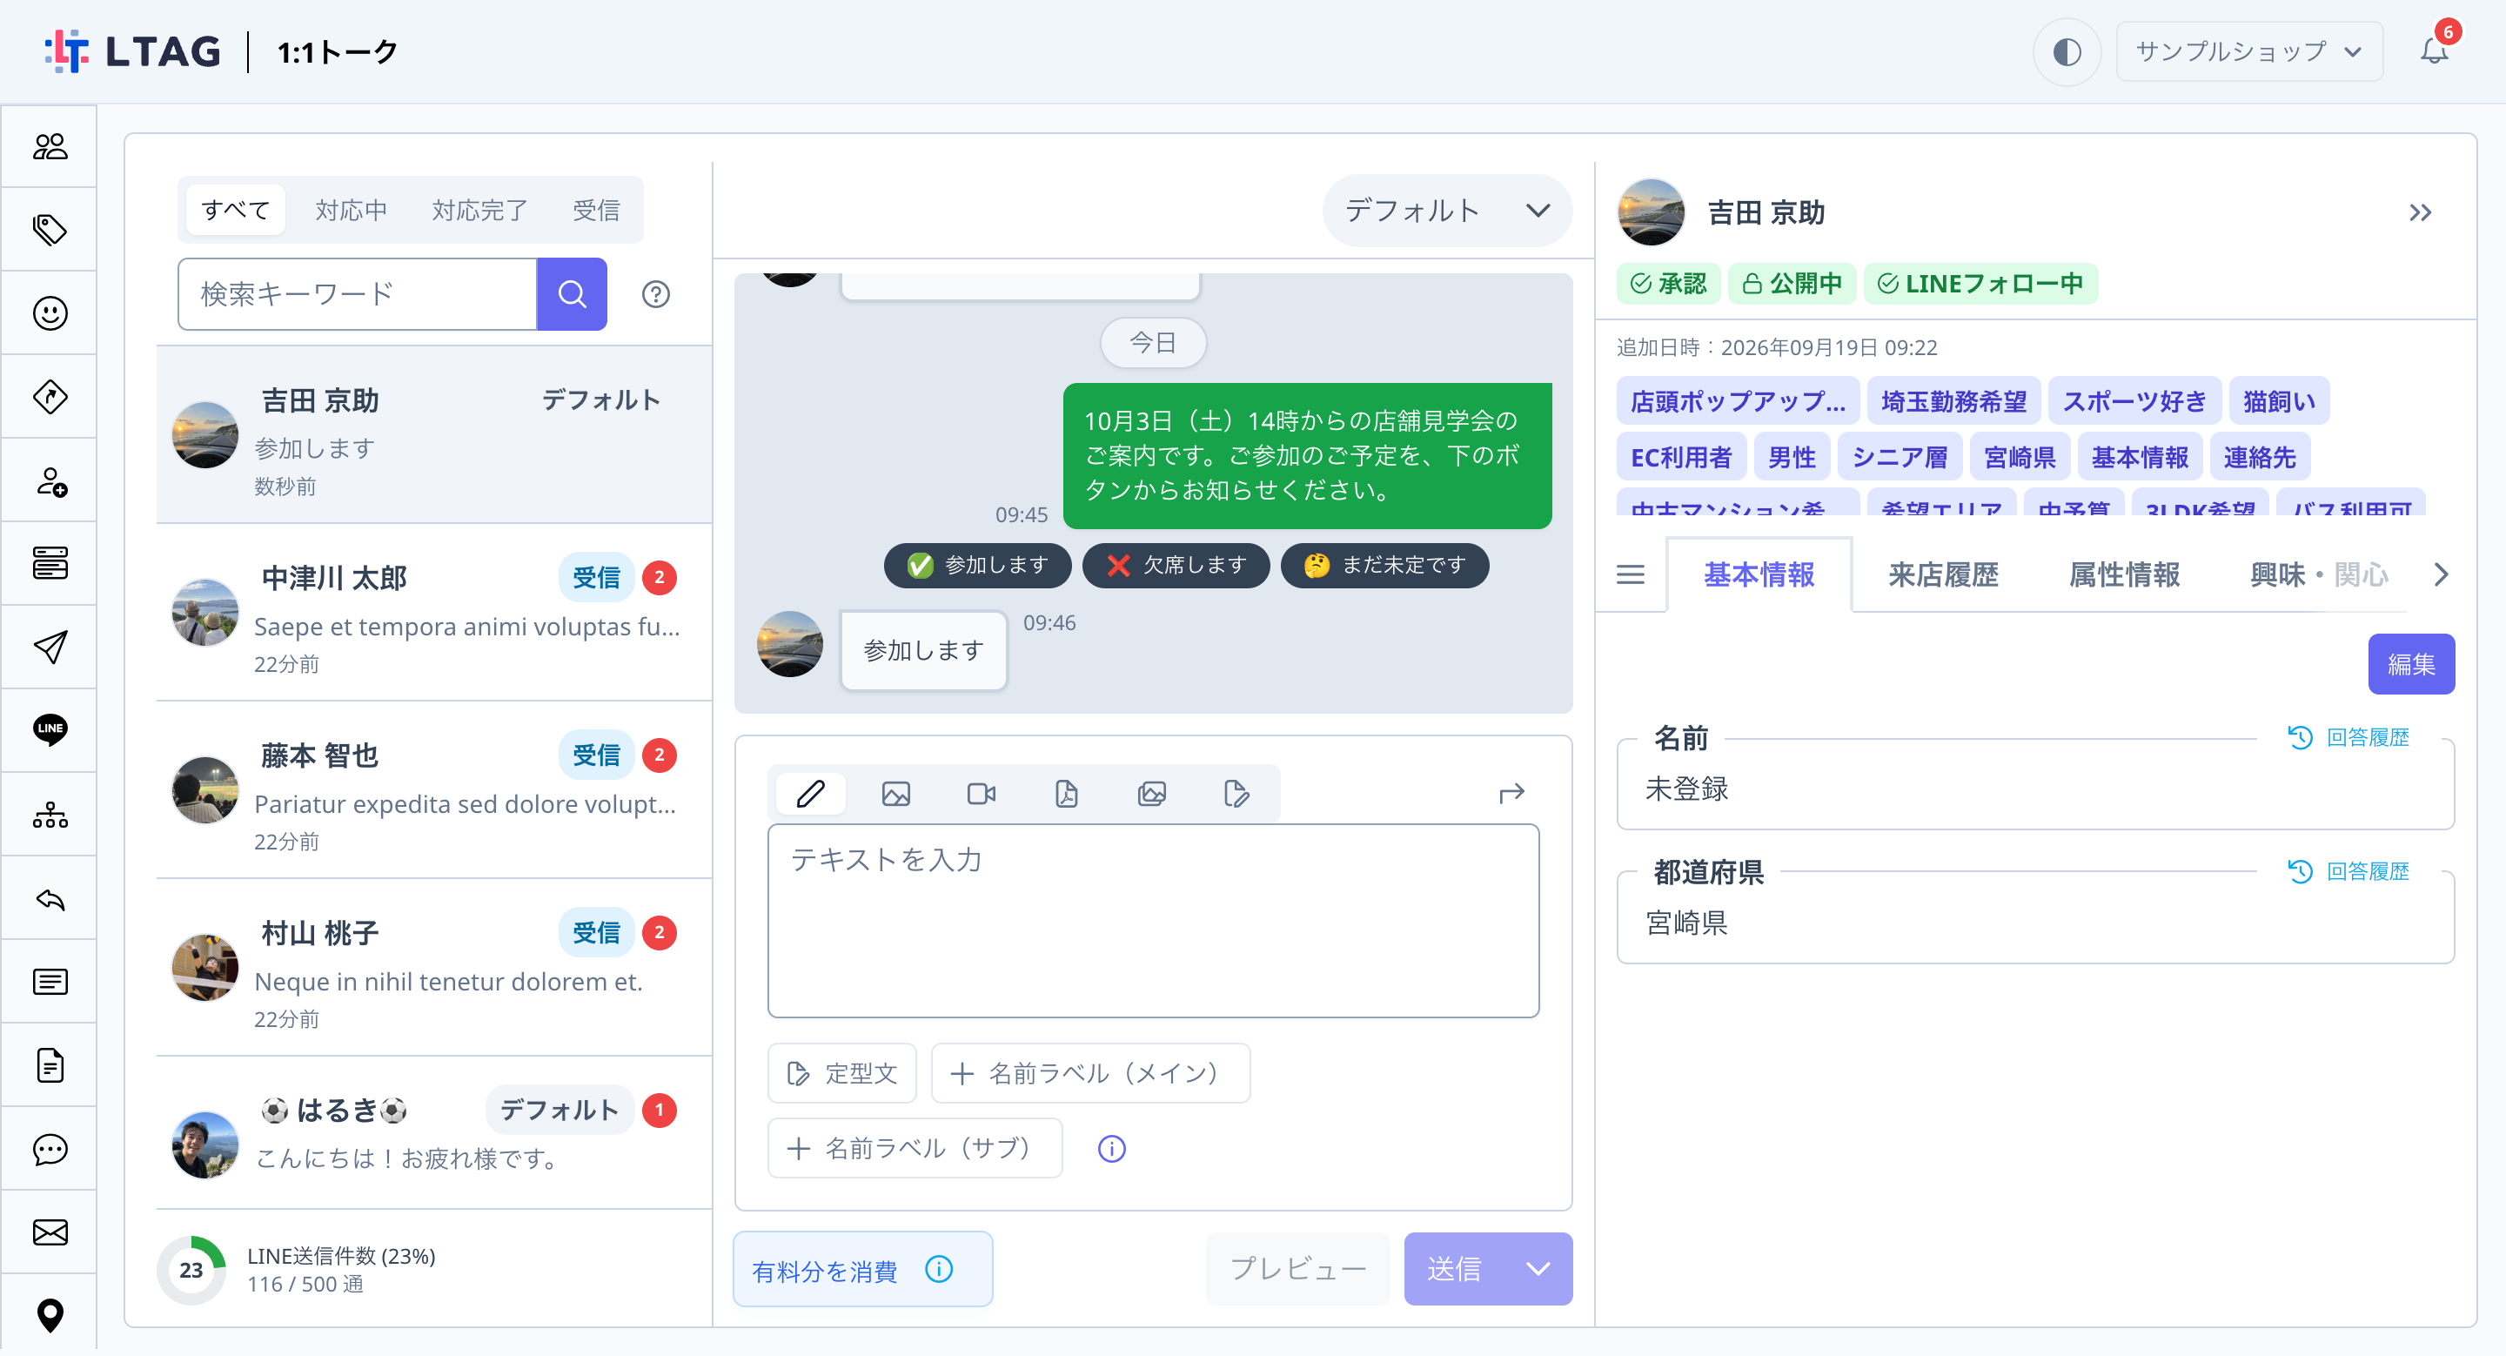Open the tags sidebar icon
The height and width of the screenshot is (1356, 2506).
pyautogui.click(x=50, y=231)
